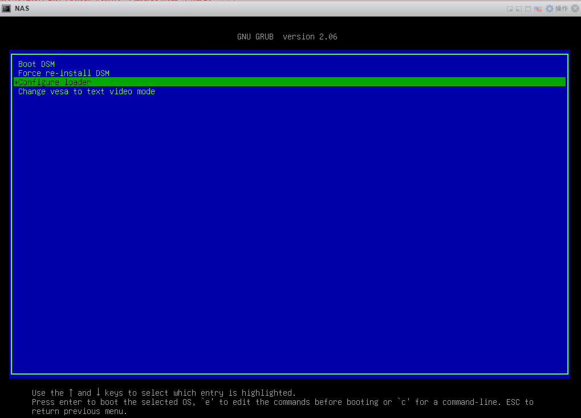
Task: Open the gear actions menu (操作)
Action: 557,9
